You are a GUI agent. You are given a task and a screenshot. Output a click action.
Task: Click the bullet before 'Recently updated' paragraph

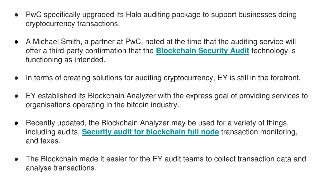[16, 123]
